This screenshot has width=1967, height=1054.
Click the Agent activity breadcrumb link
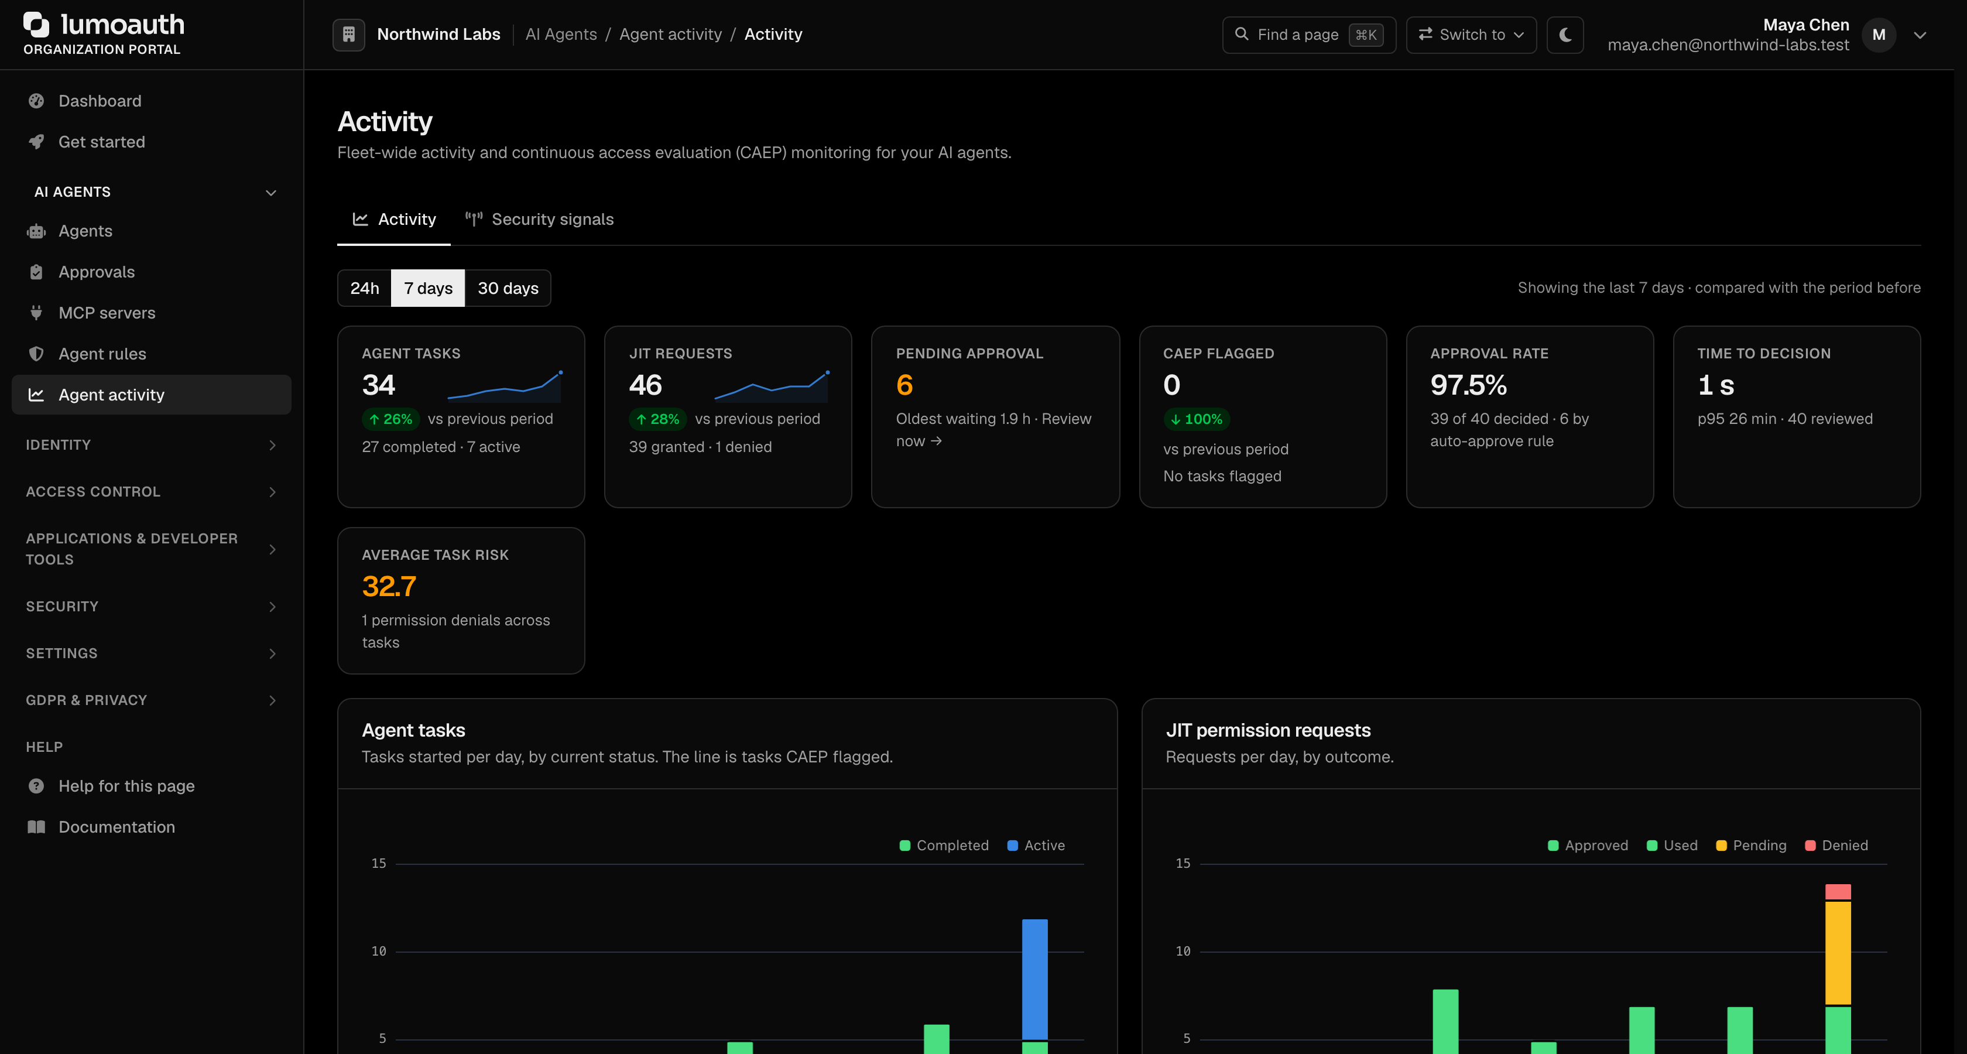670,35
